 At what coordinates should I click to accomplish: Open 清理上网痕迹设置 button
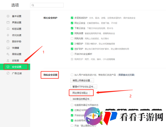(82, 80)
